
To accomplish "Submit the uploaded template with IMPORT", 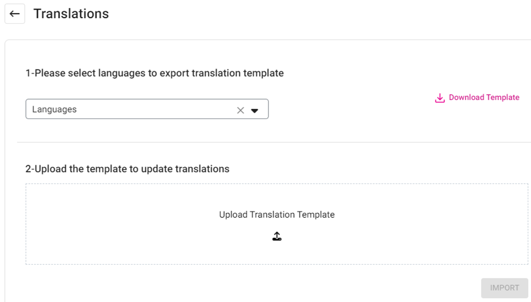I will pos(504,288).
